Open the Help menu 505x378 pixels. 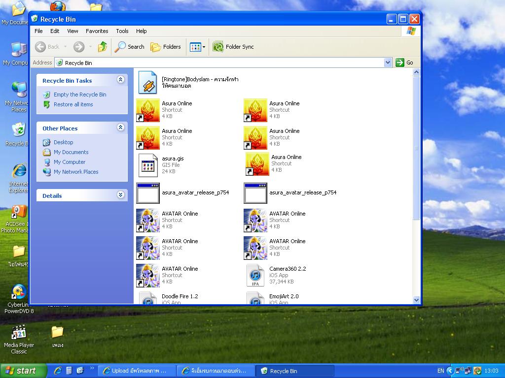[141, 31]
